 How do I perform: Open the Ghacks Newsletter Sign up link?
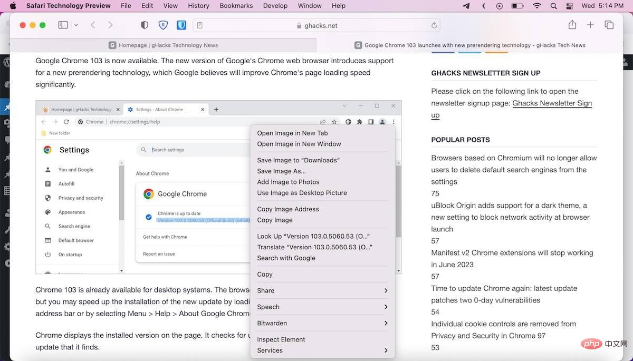552,103
